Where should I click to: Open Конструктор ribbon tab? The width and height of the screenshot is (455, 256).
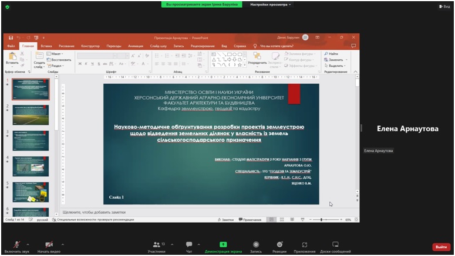point(90,46)
